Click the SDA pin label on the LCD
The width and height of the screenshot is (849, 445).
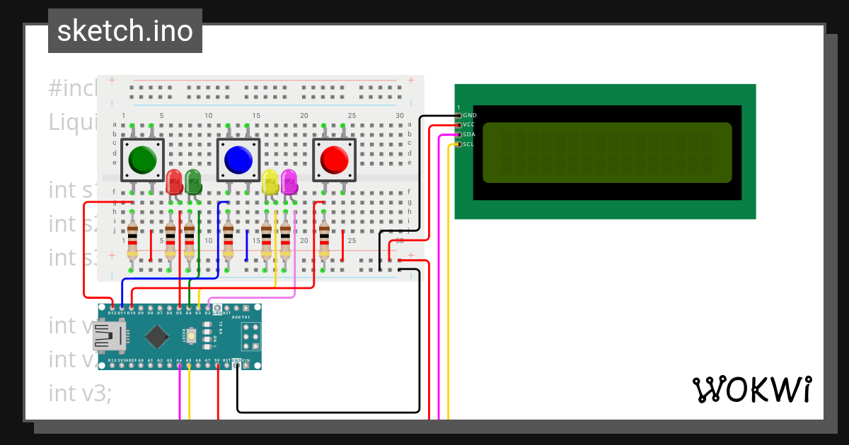(x=469, y=133)
